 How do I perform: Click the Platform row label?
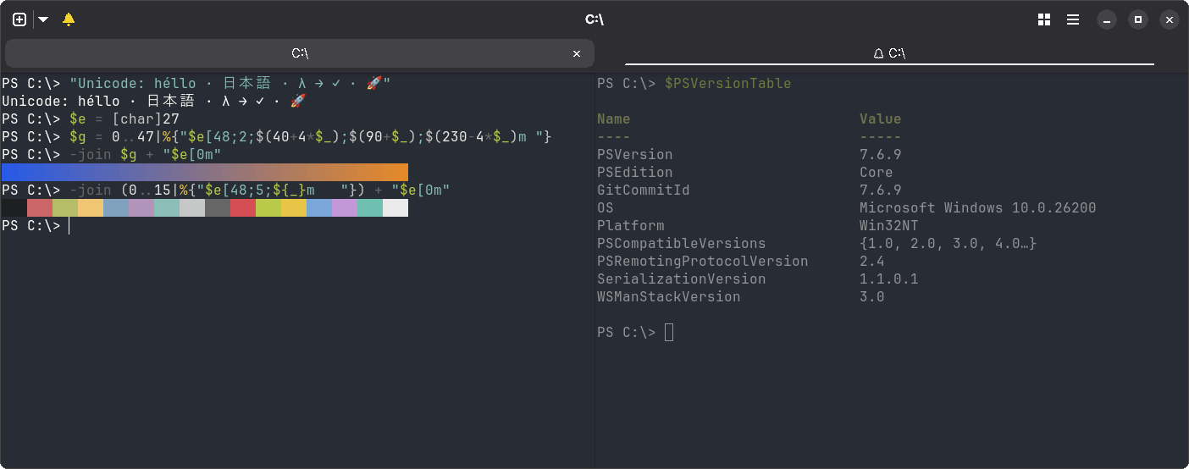point(631,226)
